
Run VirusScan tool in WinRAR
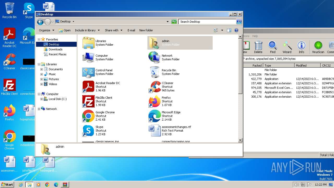pyautogui.click(x=318, y=47)
